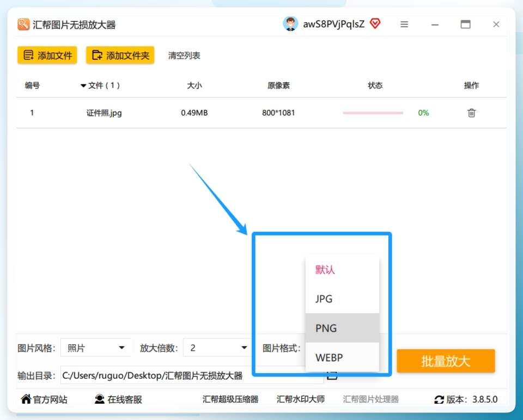Click the 操作 column header
Viewport: 523px width, 420px height.
[471, 85]
